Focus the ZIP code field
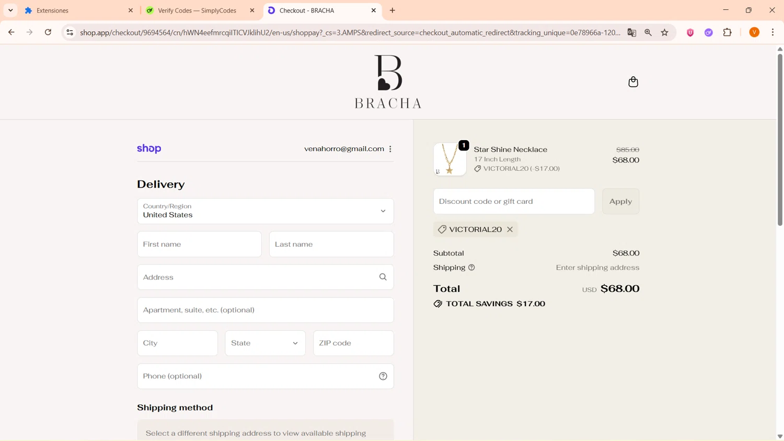The image size is (784, 441). point(353,343)
